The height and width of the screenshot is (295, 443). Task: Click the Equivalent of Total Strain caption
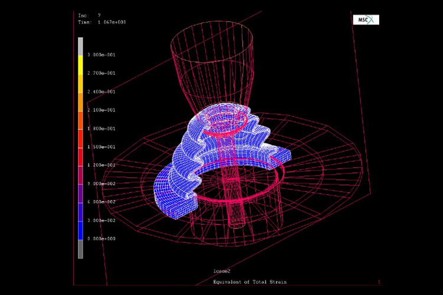point(250,282)
